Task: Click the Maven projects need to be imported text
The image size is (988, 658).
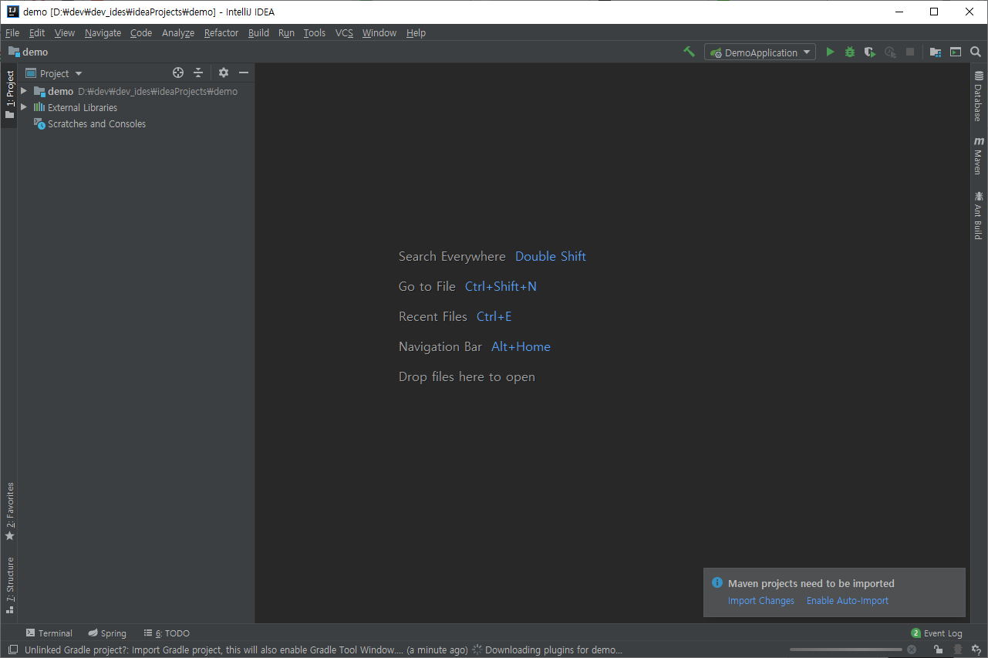Action: point(811,583)
